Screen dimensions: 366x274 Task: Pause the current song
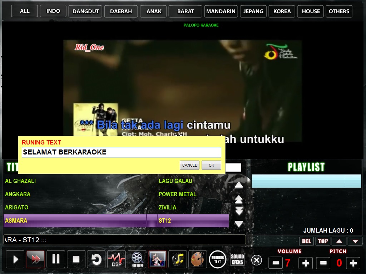click(56, 259)
